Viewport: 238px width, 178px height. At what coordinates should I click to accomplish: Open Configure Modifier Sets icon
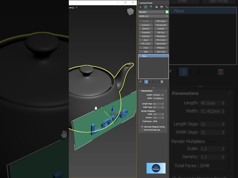click(162, 82)
